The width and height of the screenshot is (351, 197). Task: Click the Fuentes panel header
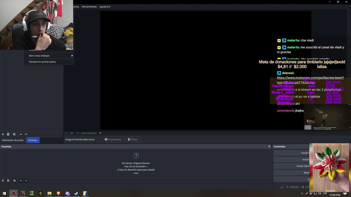[x=136, y=146]
